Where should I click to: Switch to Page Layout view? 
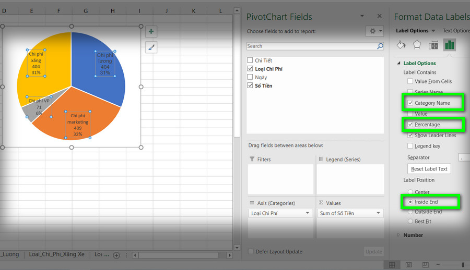click(x=408, y=265)
